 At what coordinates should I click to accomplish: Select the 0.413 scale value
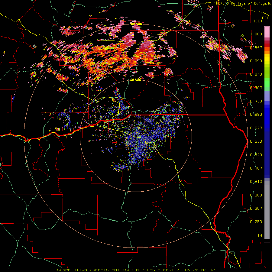click(x=256, y=182)
